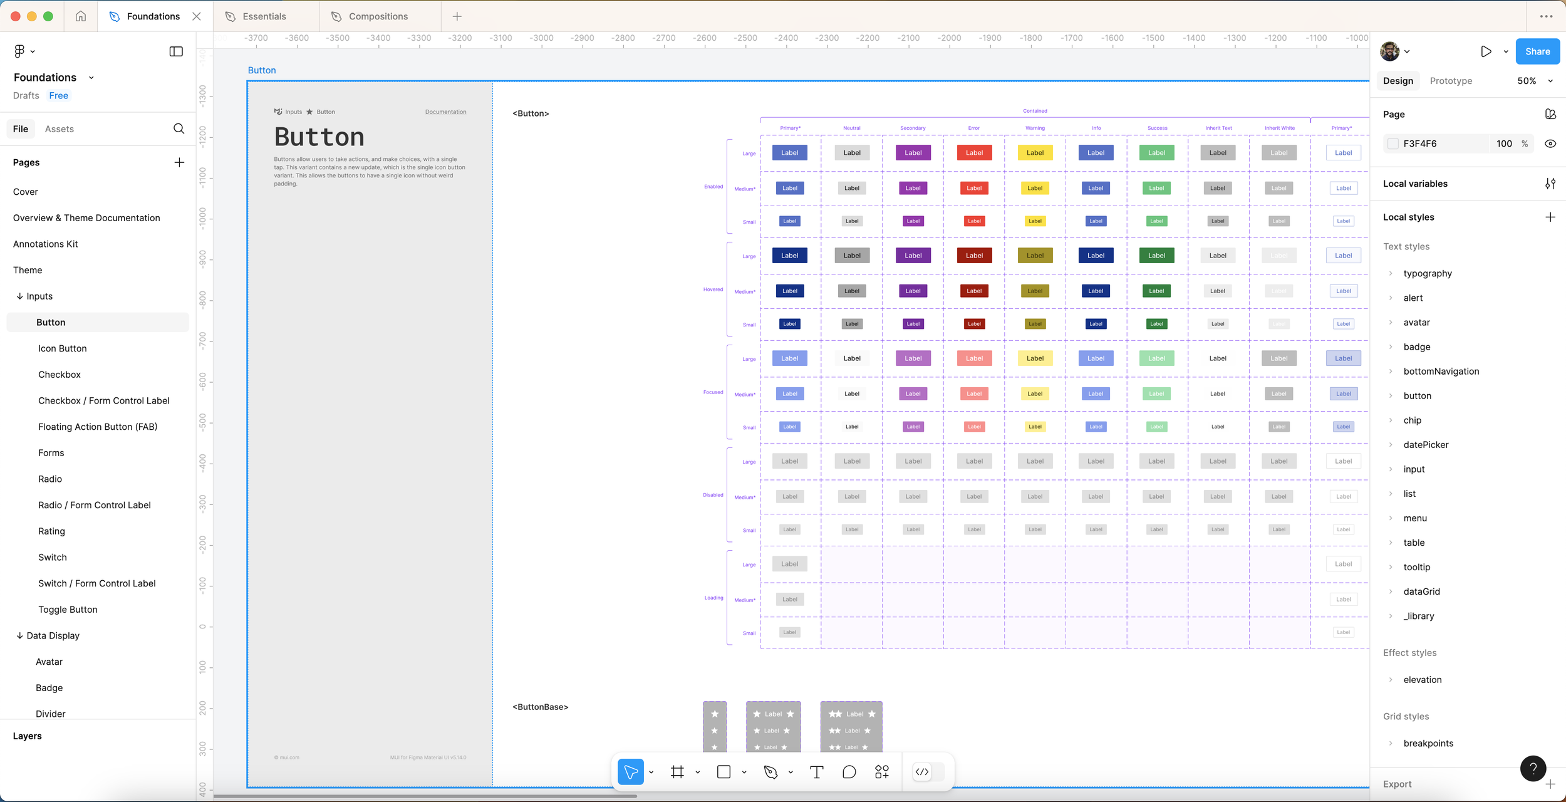
Task: Select the Frame tool in toolbar
Action: 677,772
